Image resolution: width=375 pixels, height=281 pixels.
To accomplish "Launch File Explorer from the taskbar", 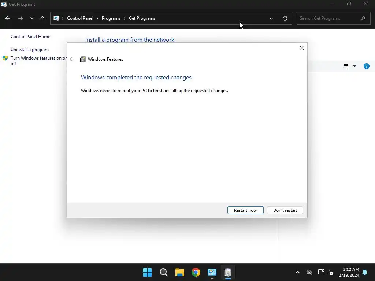I will pyautogui.click(x=179, y=272).
